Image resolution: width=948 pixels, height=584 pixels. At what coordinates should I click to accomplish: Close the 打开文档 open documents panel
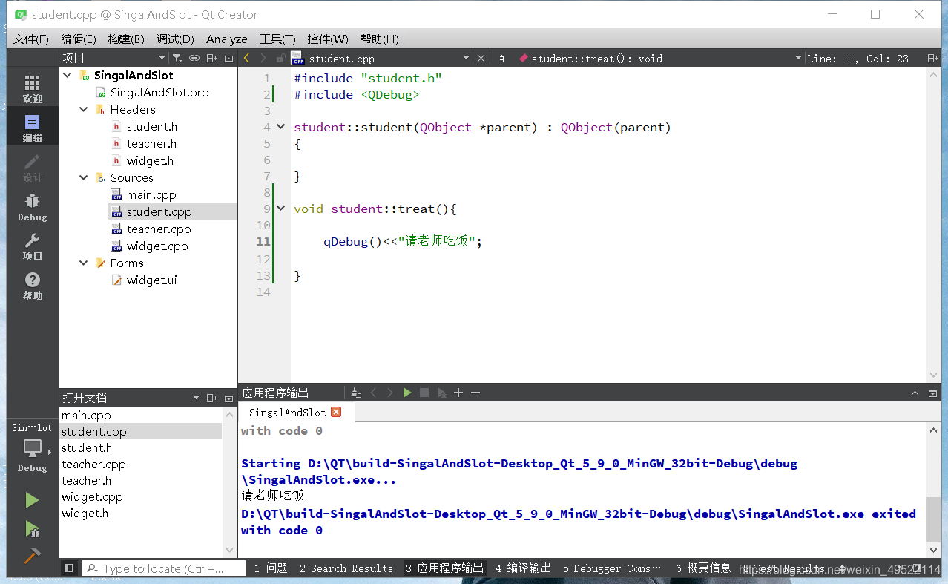[229, 398]
